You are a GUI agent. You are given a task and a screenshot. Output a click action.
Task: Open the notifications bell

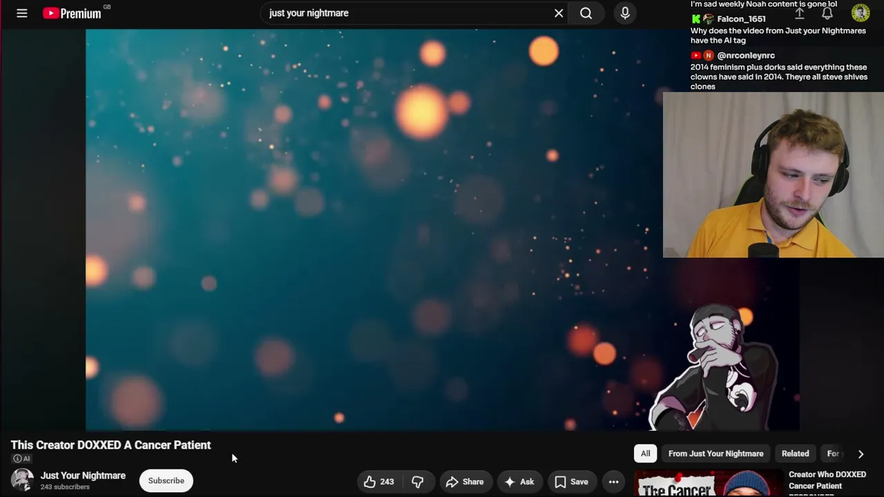[x=827, y=13]
